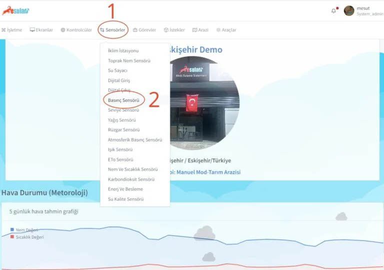
Task: Pick the Basınç Sensörü entry
Action: (x=123, y=100)
